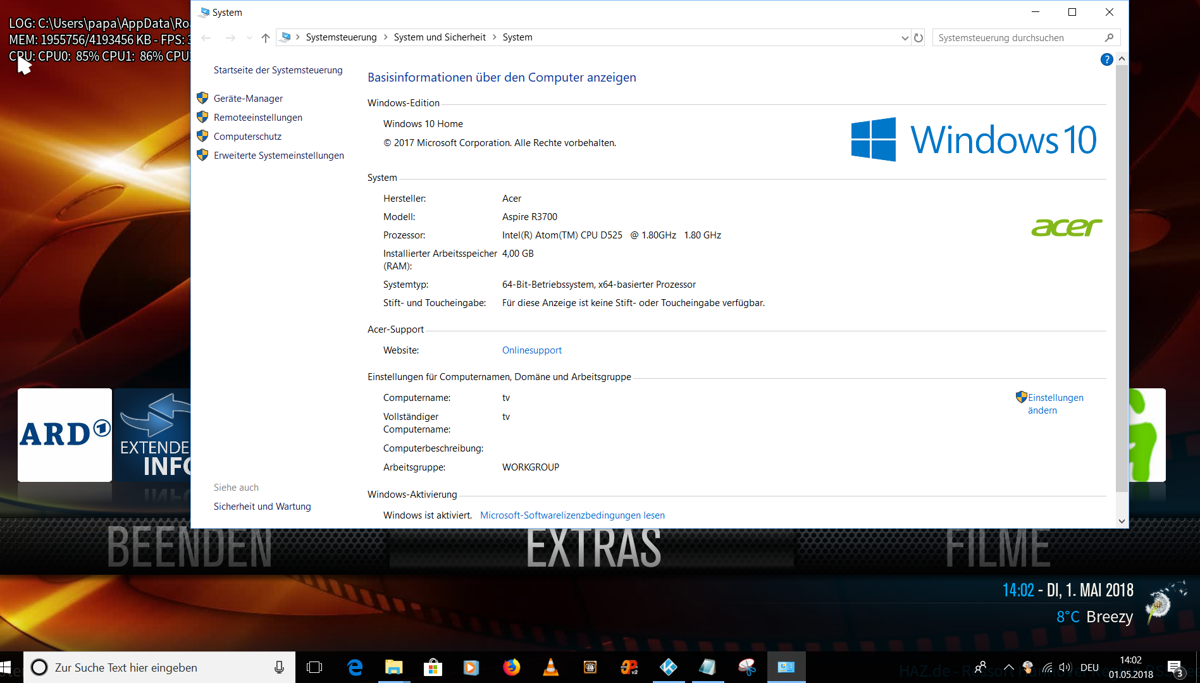Select System und Sicherheit breadcrumb

click(440, 37)
